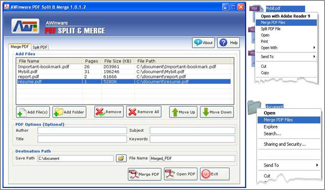The width and height of the screenshot is (325, 190).
Task: Click Remove All to clear files
Action: click(143, 112)
